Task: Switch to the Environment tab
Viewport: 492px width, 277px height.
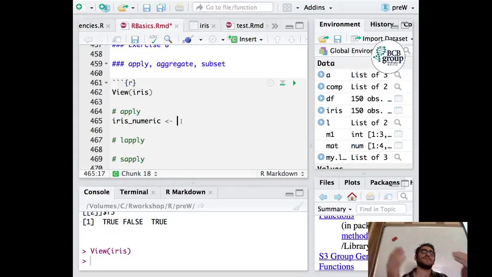Action: coord(340,24)
